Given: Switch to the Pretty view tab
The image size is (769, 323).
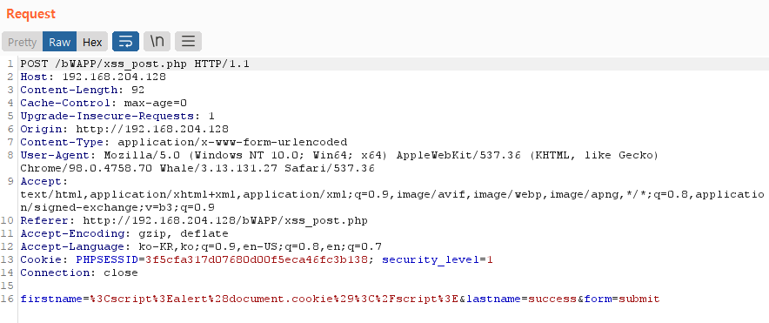Looking at the screenshot, I should pos(22,42).
